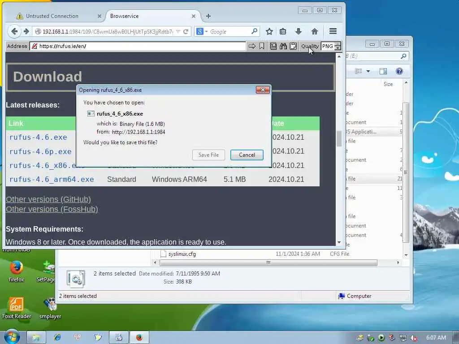Open the Foxit Reader desktop shortcut
The image size is (459, 344).
tap(17, 308)
